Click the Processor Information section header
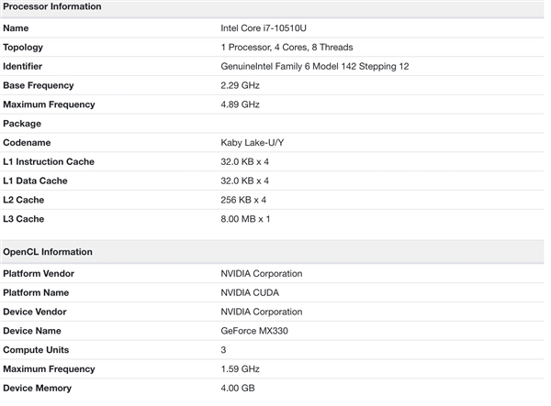The height and width of the screenshot is (406, 551). (52, 7)
